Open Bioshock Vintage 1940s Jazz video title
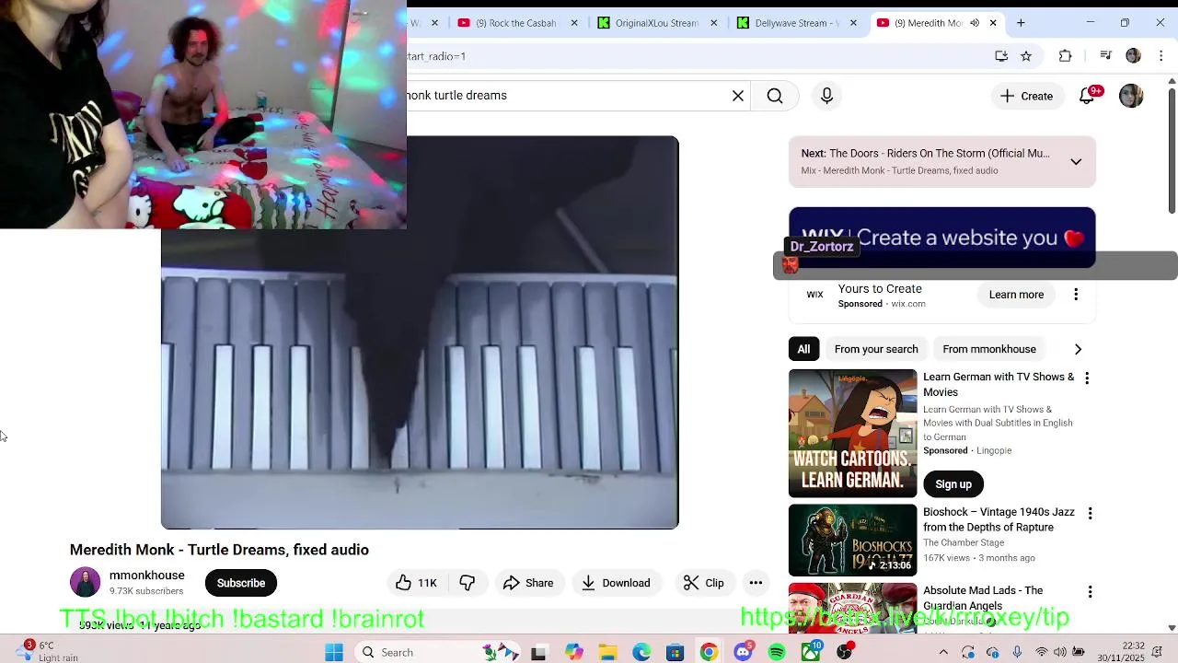Screen dimensions: 1178x663 coord(999,519)
